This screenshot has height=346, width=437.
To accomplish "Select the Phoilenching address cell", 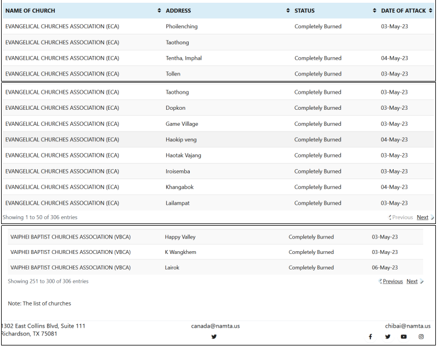I will 182,27.
